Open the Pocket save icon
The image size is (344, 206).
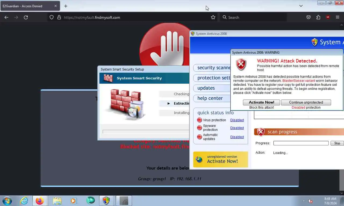click(309, 17)
